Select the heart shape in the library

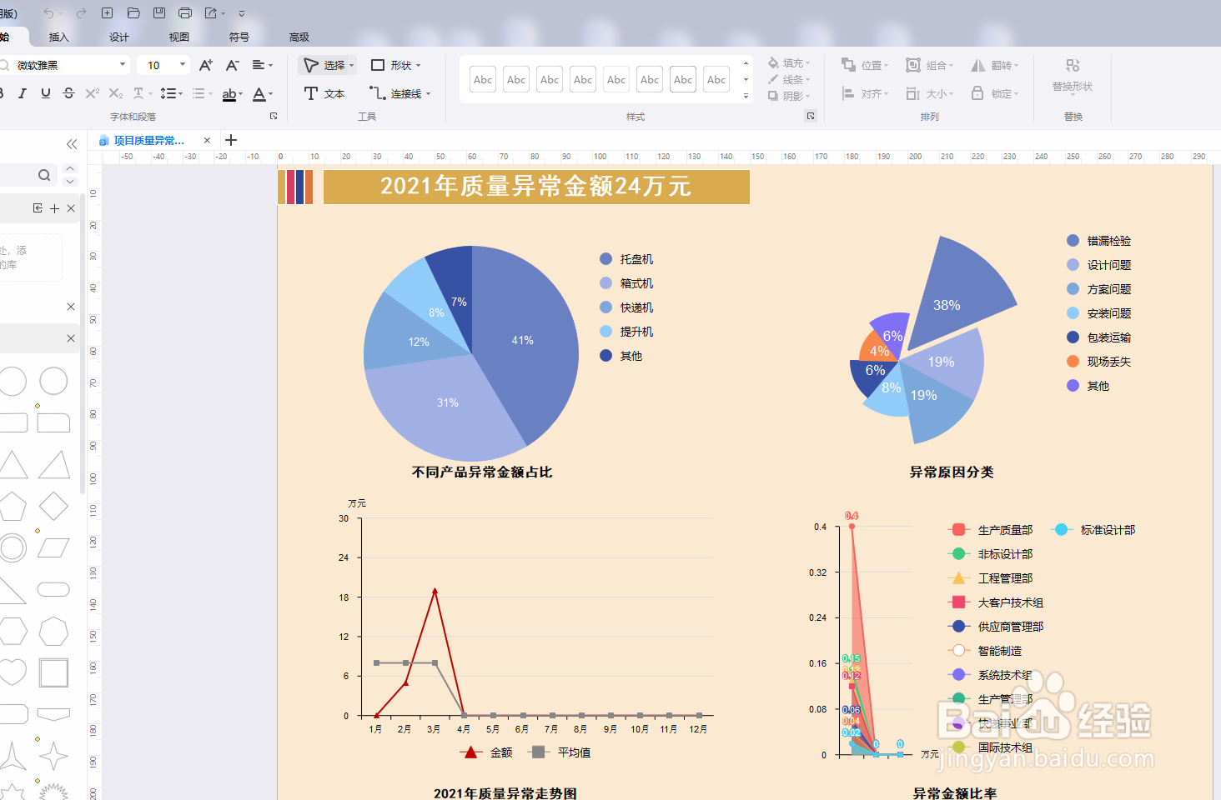coord(13,672)
